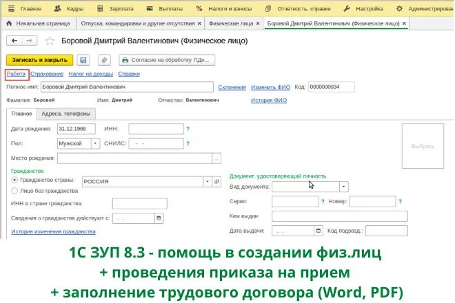Close the Физические лица tab

click(258, 23)
